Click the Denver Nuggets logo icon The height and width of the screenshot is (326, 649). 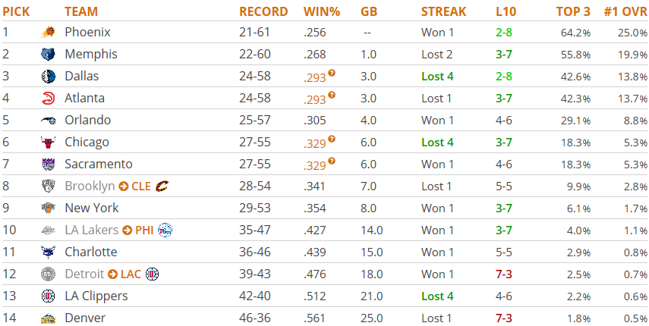coord(48,318)
